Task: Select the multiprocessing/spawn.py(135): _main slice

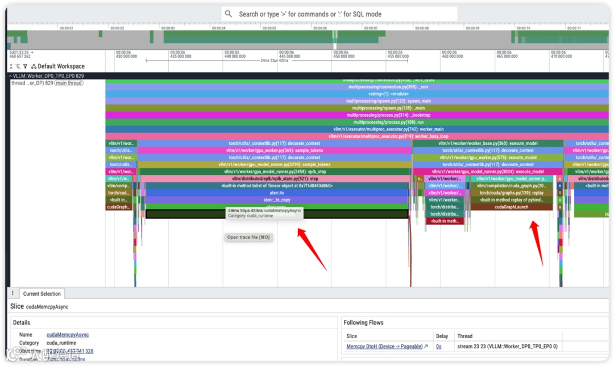Action: 356,108
